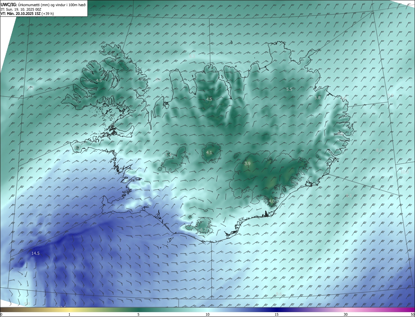Click the colour scale tick label 1
The image size is (415, 317).
(x=69, y=314)
